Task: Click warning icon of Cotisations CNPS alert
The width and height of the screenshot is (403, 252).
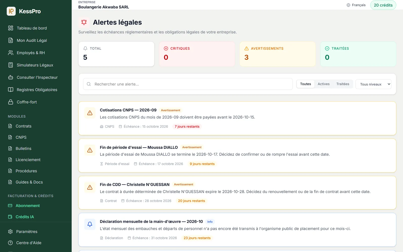Action: pos(90,113)
